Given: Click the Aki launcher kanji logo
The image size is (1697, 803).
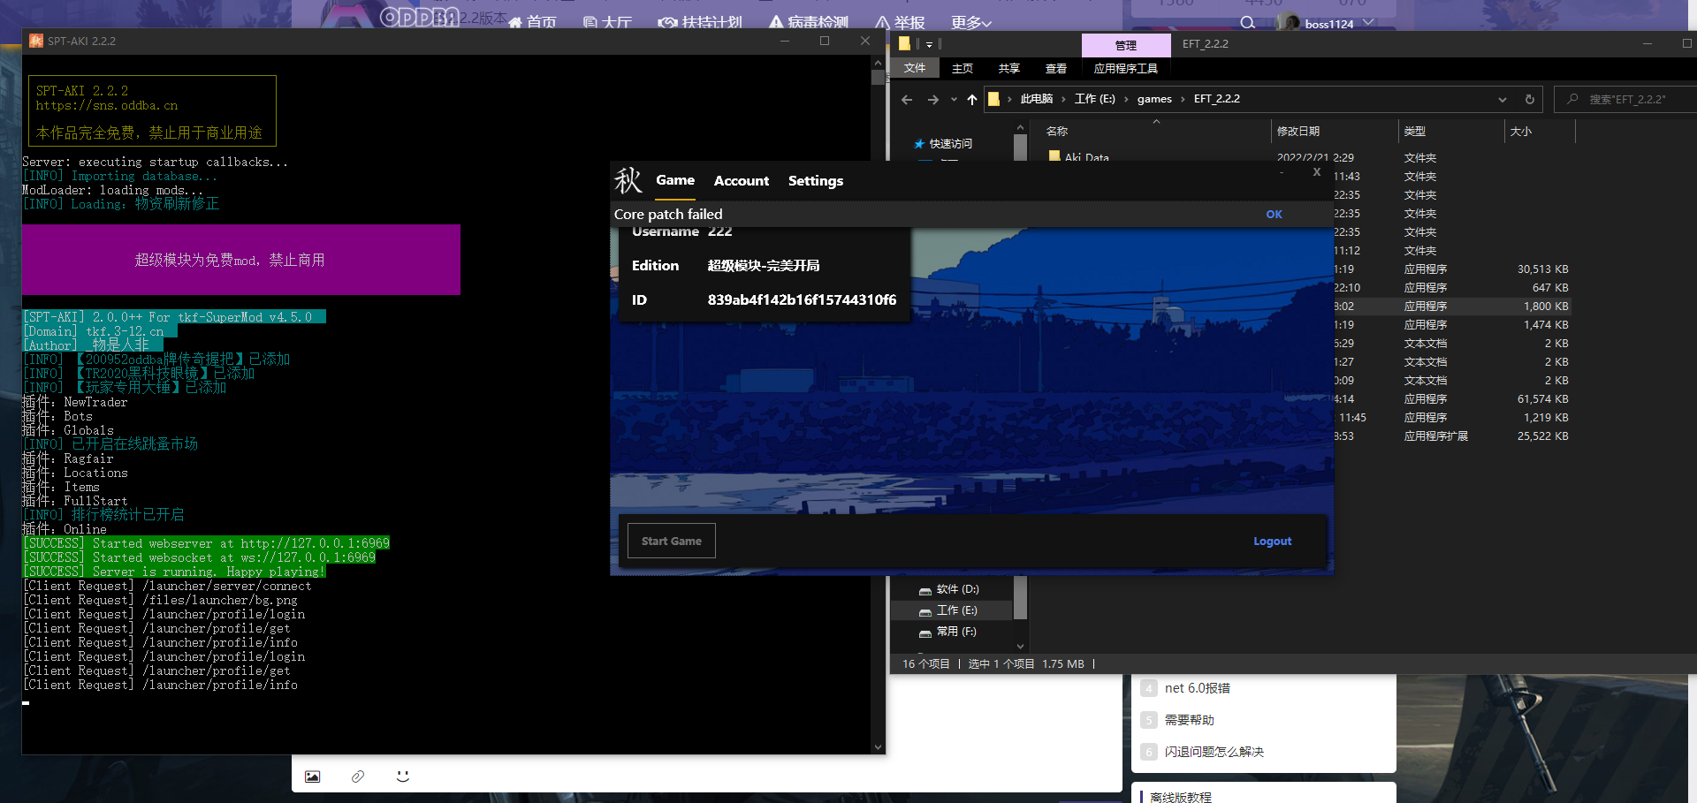Looking at the screenshot, I should coord(628,180).
